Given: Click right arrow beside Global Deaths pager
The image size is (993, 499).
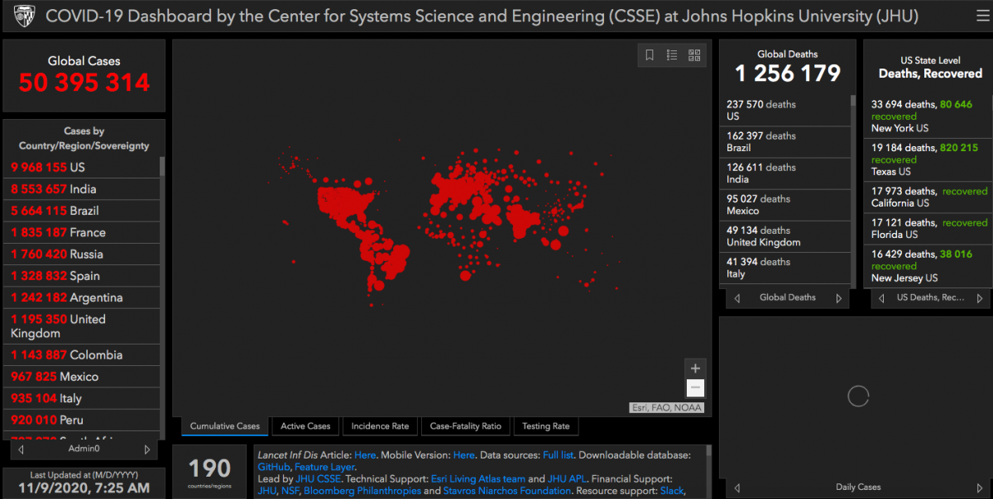Looking at the screenshot, I should 838,298.
